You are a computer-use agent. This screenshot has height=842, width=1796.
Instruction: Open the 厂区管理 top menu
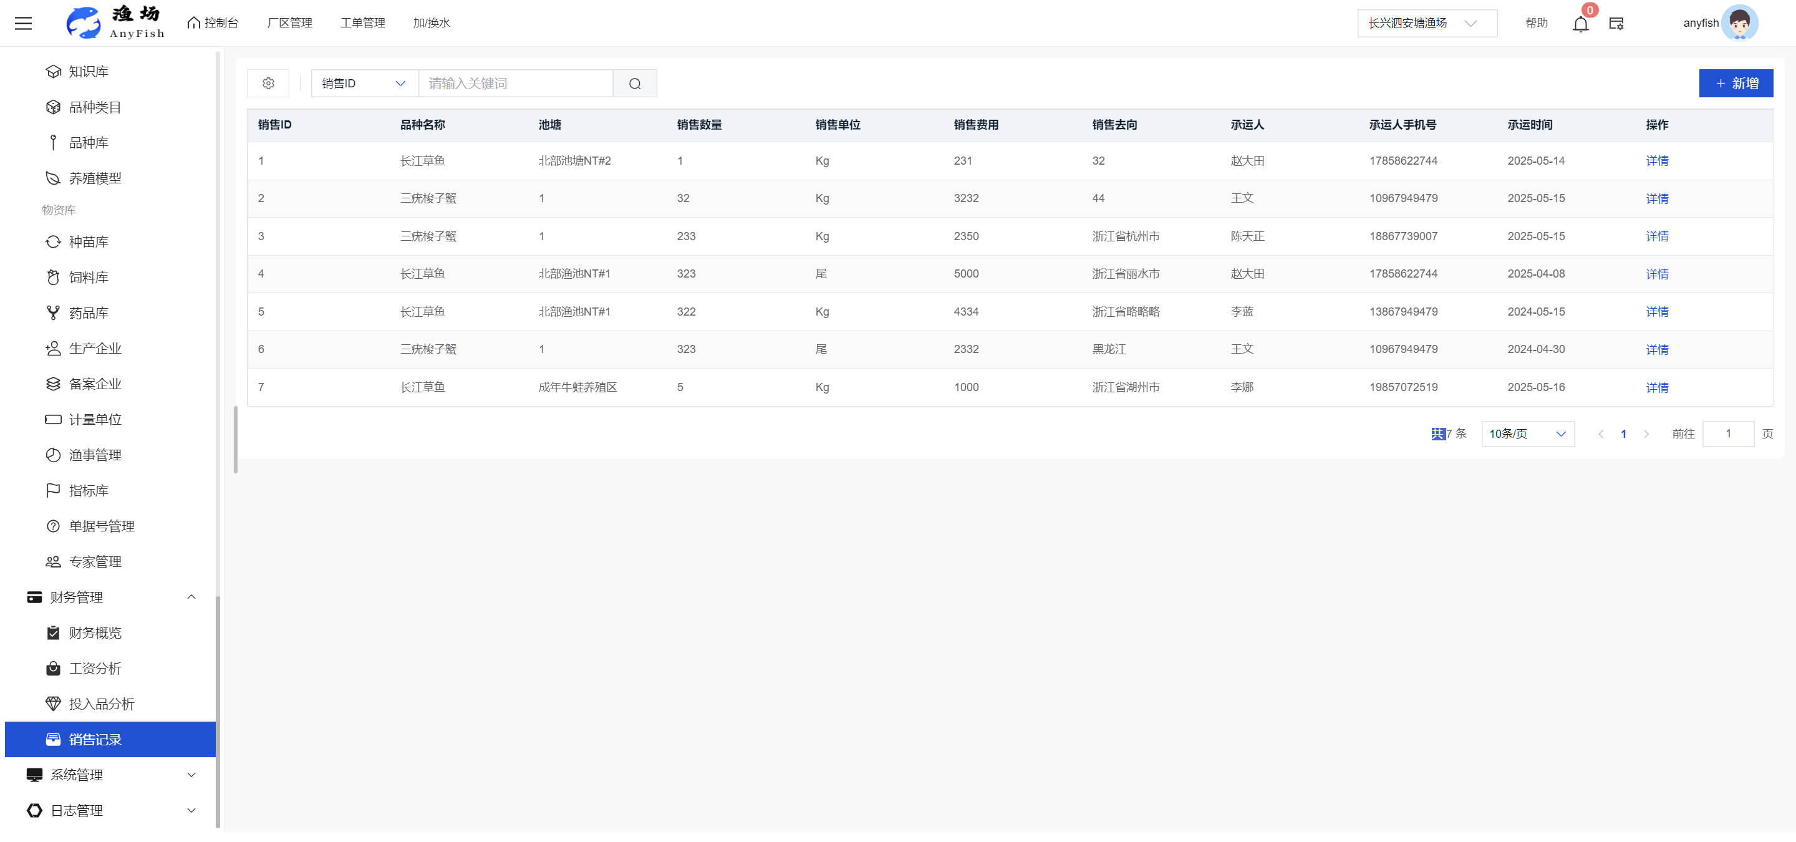coord(289,23)
